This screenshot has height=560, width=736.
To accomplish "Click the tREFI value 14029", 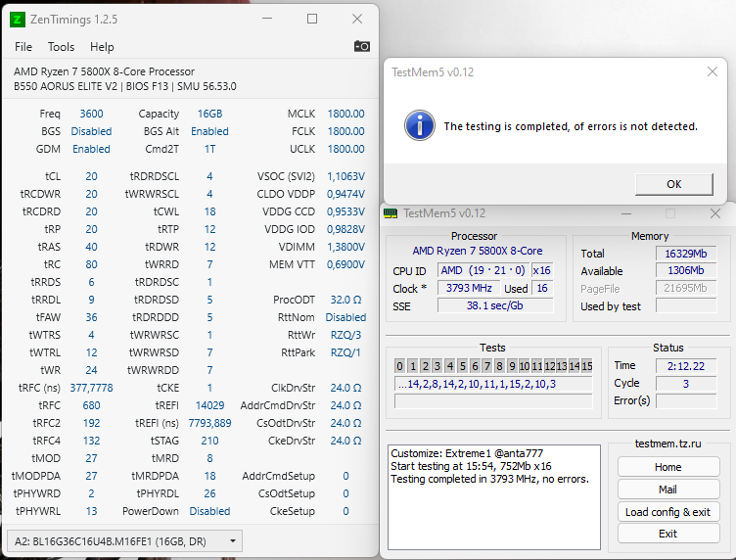I will point(209,405).
